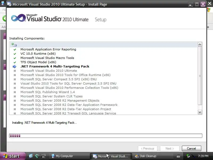Screen dimensions: 213x160
Task: Select 'VC 10.0 Runtime (x86)' row text
Action: (38, 54)
